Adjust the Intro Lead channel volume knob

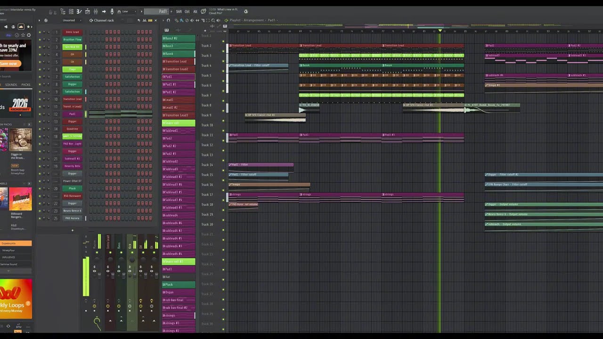tap(49, 32)
